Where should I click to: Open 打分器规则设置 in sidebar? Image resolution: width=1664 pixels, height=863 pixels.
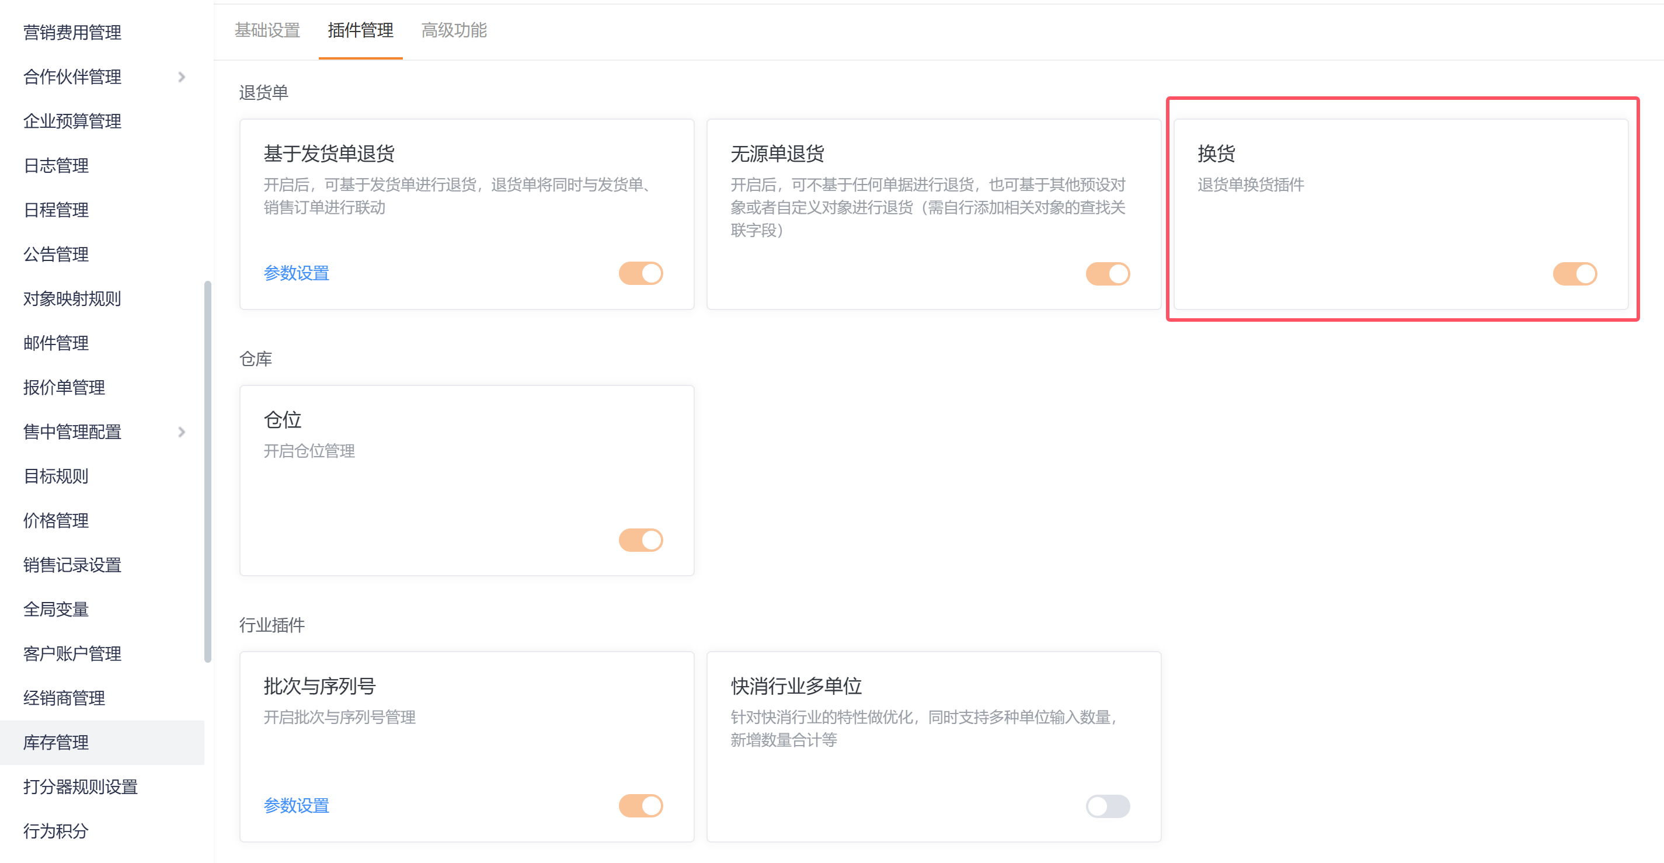click(x=80, y=787)
